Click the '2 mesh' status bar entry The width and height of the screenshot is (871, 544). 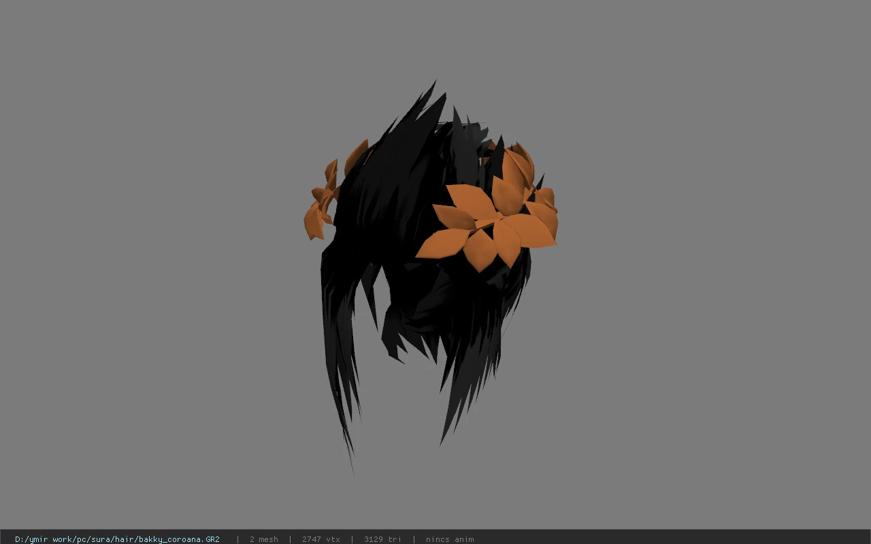[x=263, y=539]
